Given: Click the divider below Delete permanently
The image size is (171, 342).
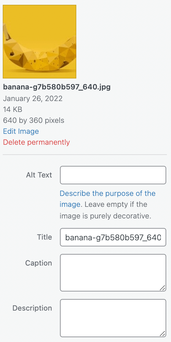Looking at the screenshot, I should [85, 155].
